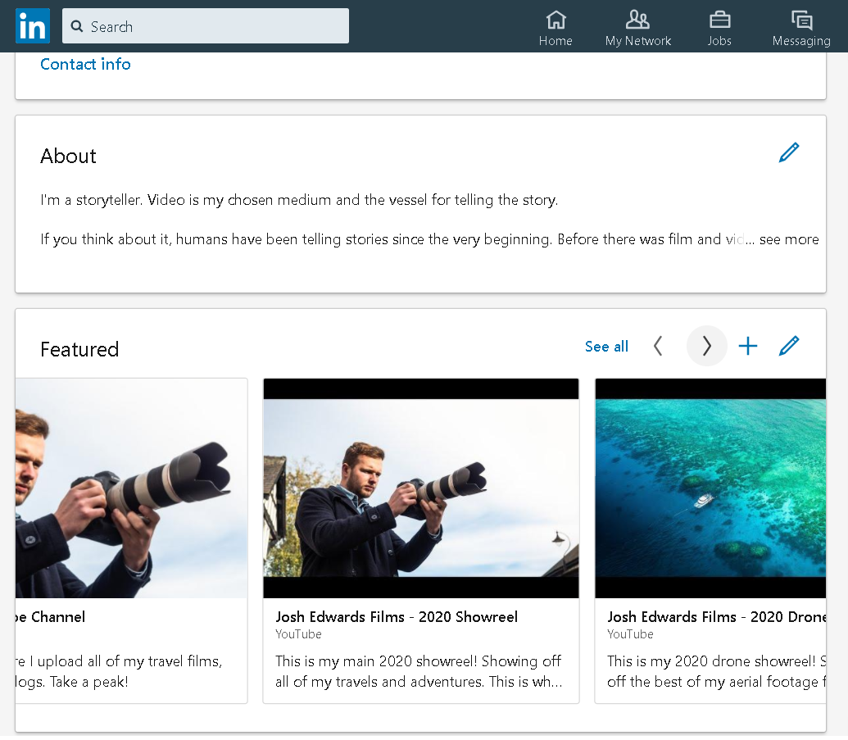The height and width of the screenshot is (740, 848).
Task: Open the 2020 Showreel video thumbnail
Action: tap(420, 488)
